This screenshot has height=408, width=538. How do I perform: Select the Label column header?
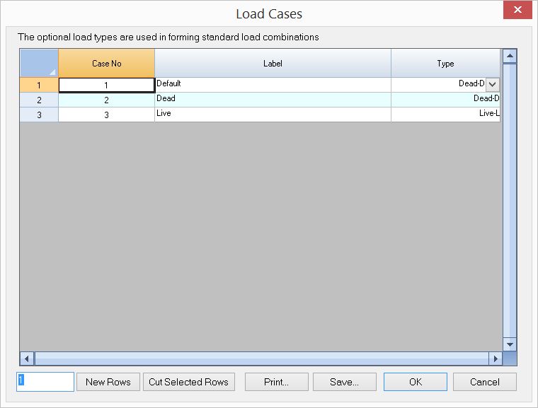(x=273, y=64)
